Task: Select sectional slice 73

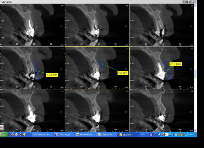Action: click(162, 68)
